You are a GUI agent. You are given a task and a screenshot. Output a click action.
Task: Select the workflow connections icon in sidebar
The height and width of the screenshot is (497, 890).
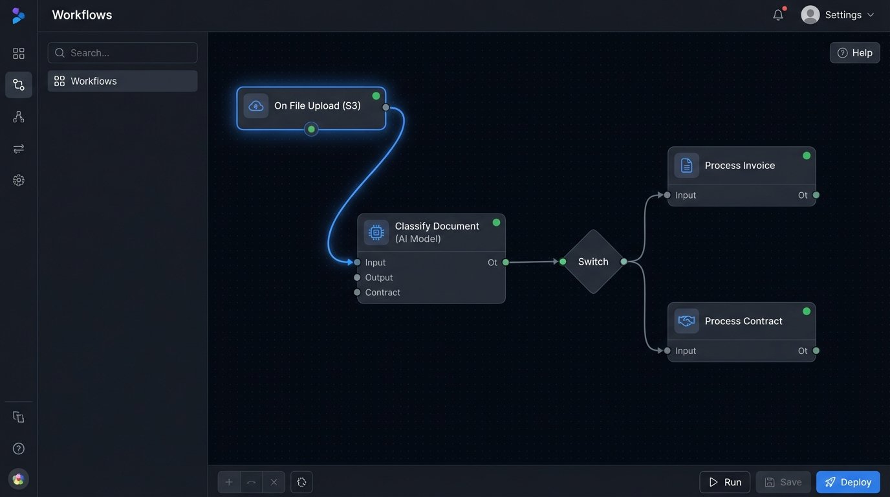pyautogui.click(x=19, y=85)
